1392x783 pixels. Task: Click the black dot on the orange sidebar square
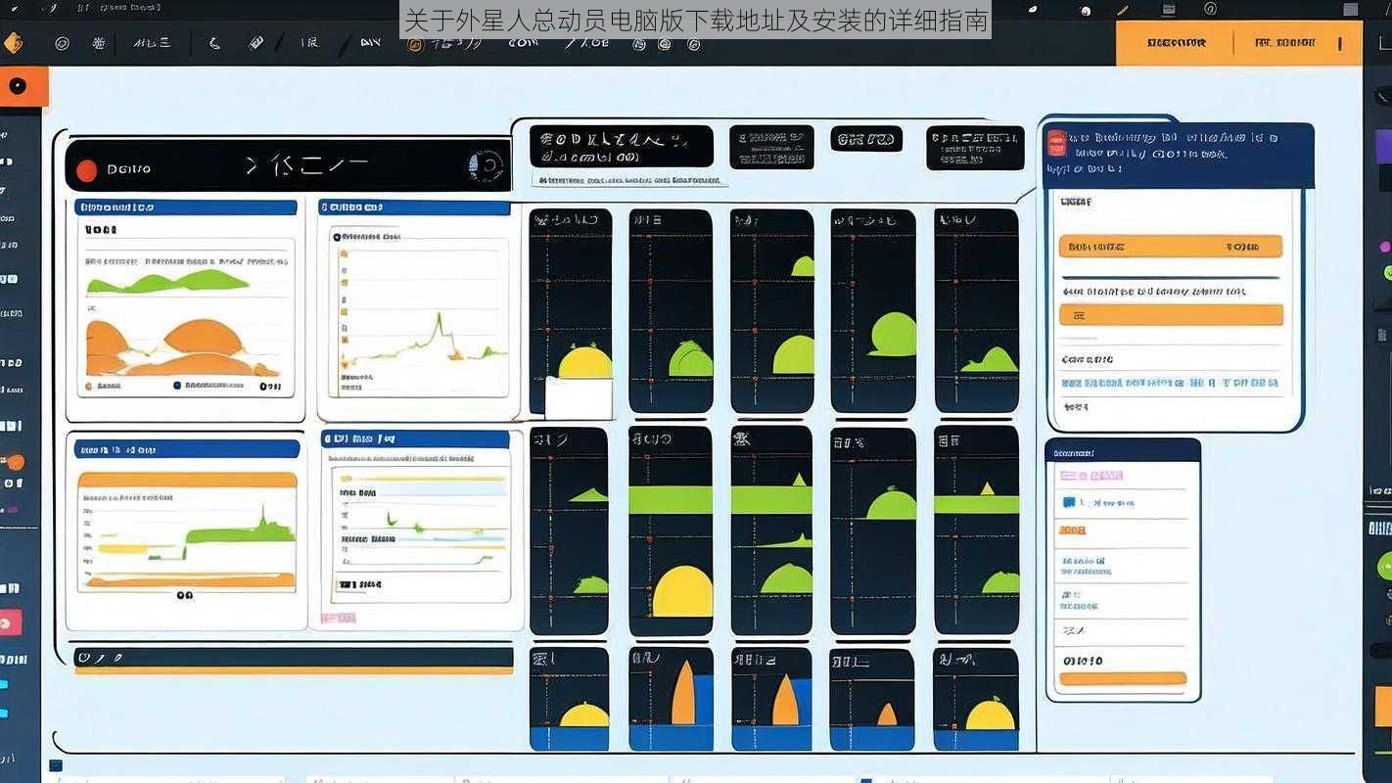point(17,86)
